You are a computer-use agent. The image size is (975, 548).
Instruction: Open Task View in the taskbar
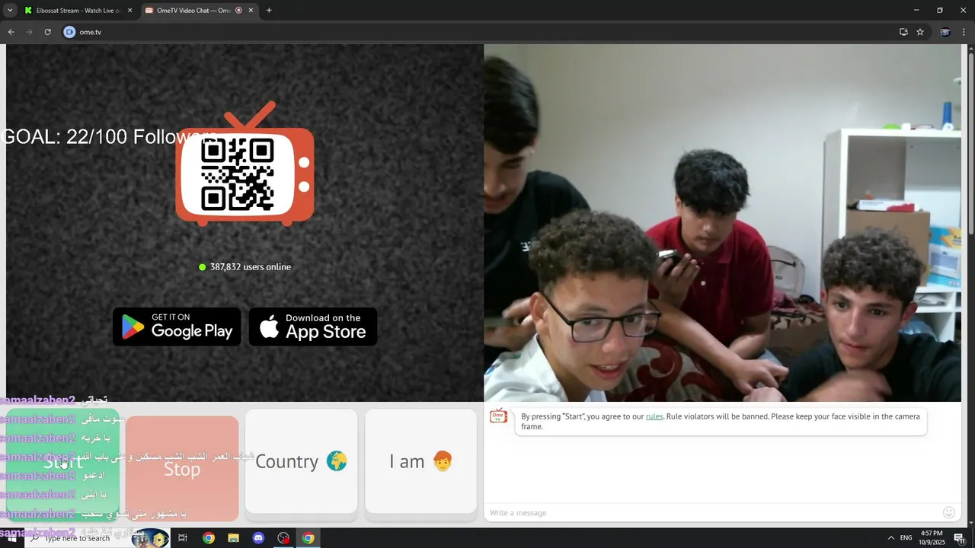(183, 538)
